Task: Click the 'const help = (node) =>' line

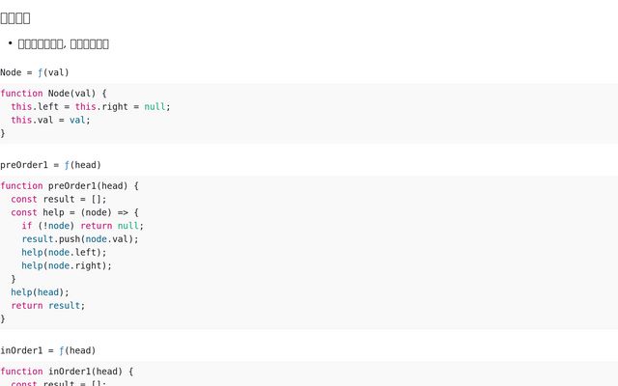Action: (x=75, y=212)
